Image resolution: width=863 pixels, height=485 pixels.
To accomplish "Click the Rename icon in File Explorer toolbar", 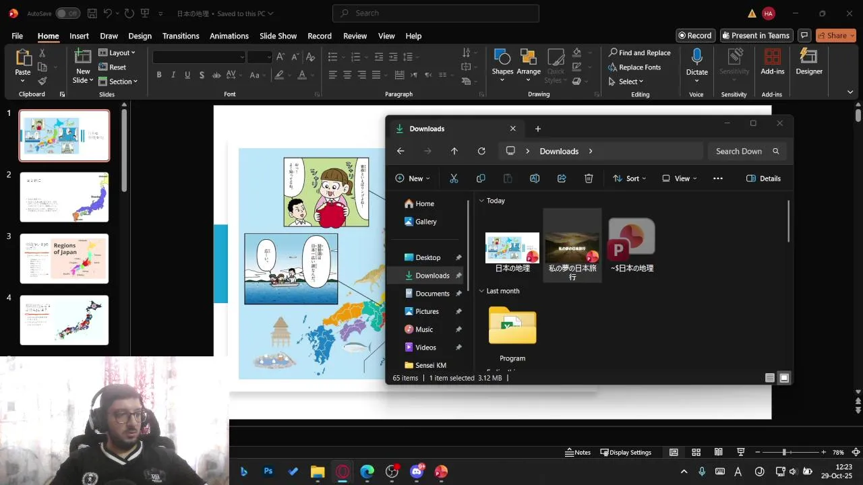I will click(x=535, y=179).
